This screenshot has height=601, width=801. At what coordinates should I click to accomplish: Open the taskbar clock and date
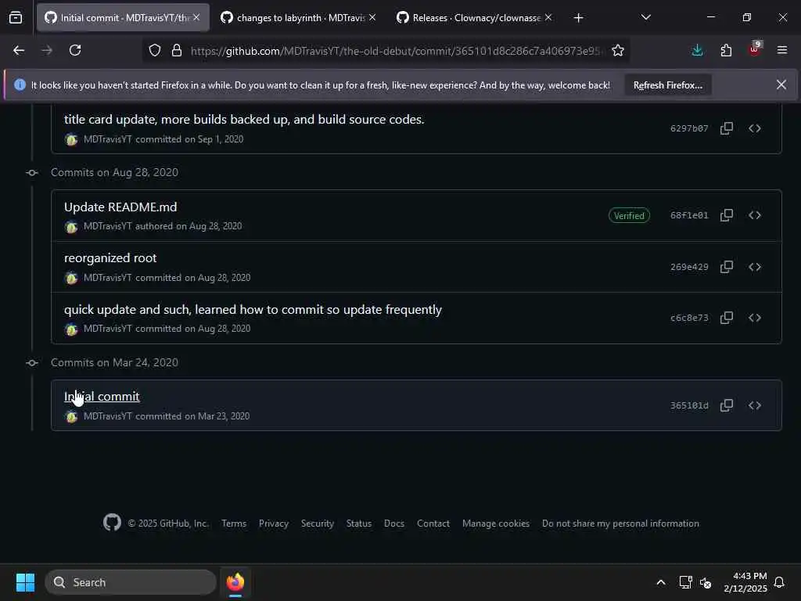(745, 582)
